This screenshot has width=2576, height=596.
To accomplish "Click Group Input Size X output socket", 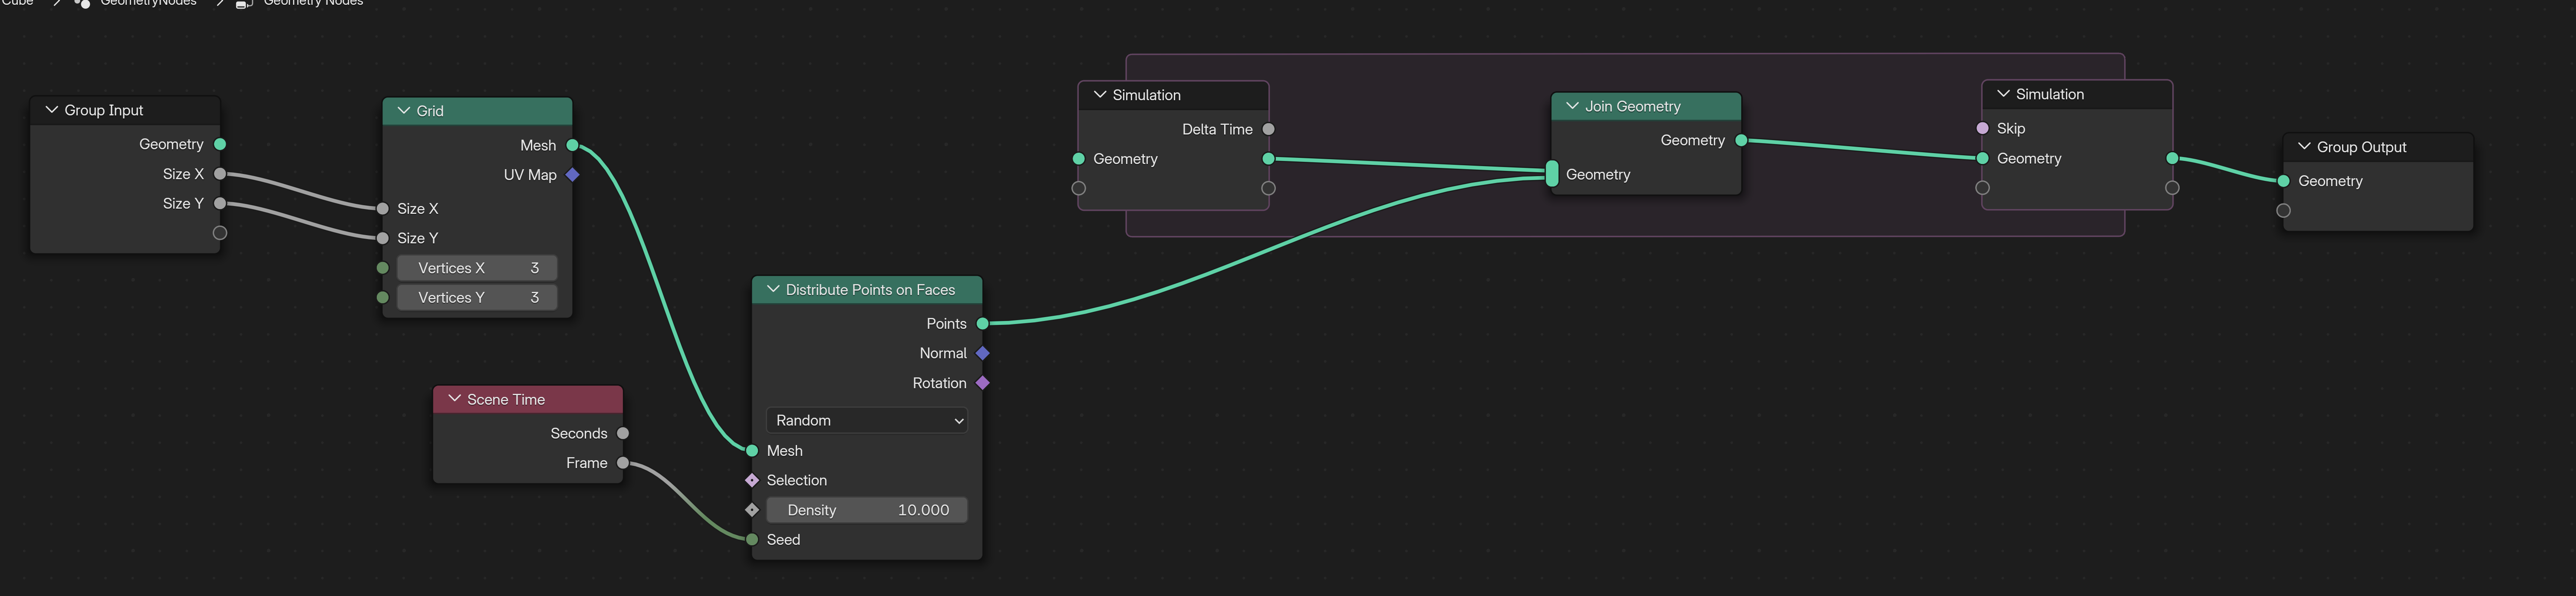I will [220, 174].
